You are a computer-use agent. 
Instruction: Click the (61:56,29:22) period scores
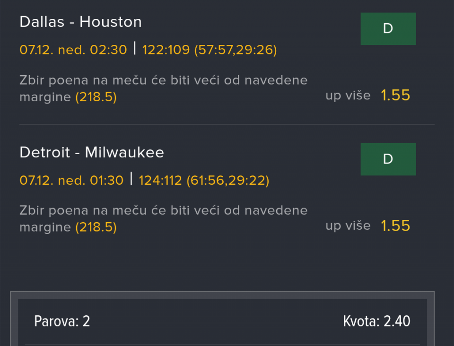click(228, 180)
